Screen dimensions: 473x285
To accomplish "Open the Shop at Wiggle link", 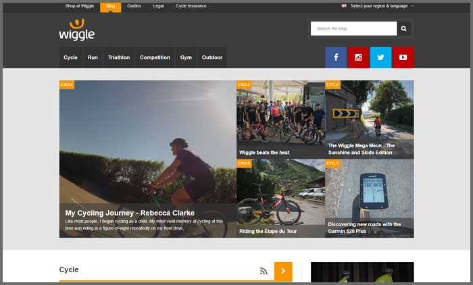I will [x=78, y=6].
